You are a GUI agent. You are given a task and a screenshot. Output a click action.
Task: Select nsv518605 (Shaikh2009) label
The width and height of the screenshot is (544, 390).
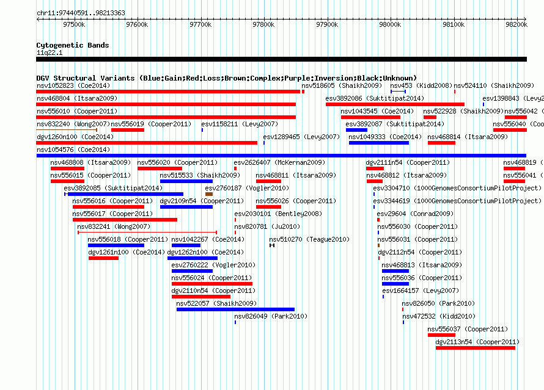pos(342,85)
